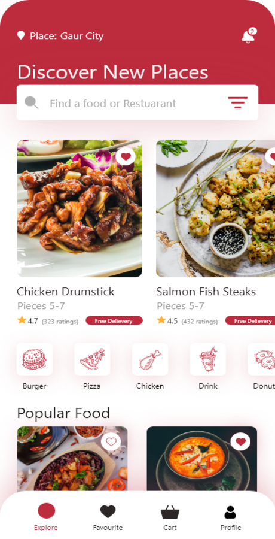The height and width of the screenshot is (539, 275).
Task: Select the Burger category icon
Action: [34, 359]
